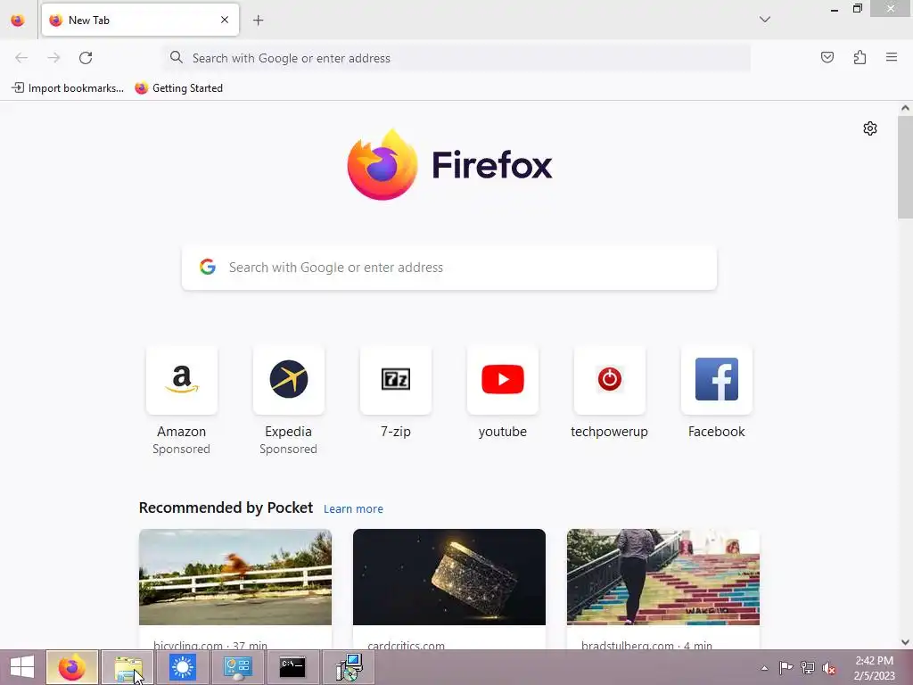Image resolution: width=913 pixels, height=685 pixels.
Task: Select the New Tab tab
Action: point(140,20)
